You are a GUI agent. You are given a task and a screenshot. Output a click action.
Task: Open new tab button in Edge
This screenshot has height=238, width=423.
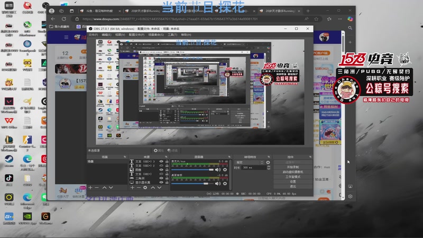[x=308, y=11]
